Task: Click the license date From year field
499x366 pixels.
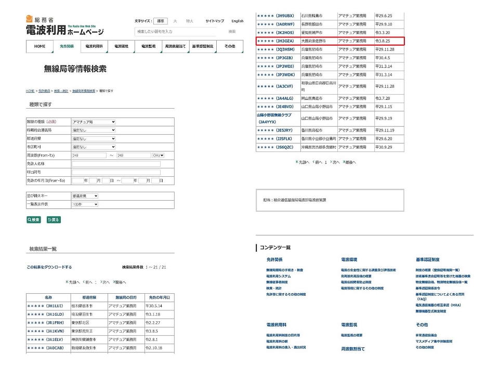Action: (77, 180)
